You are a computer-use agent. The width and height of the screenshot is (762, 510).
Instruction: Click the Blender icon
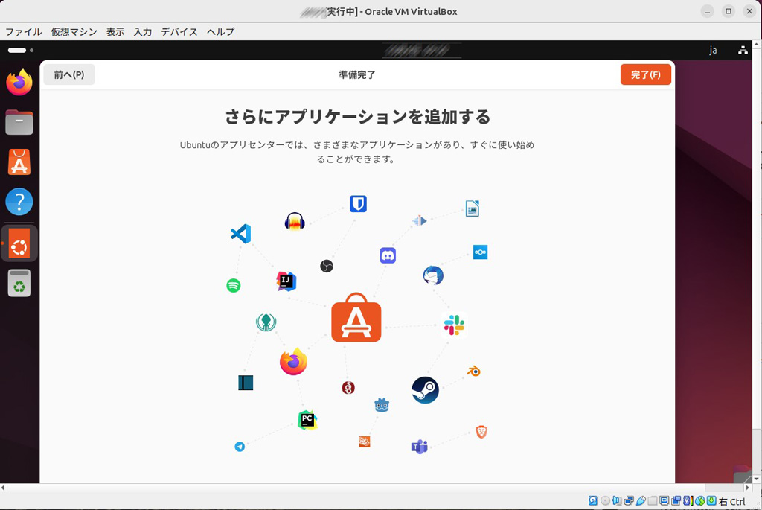474,372
